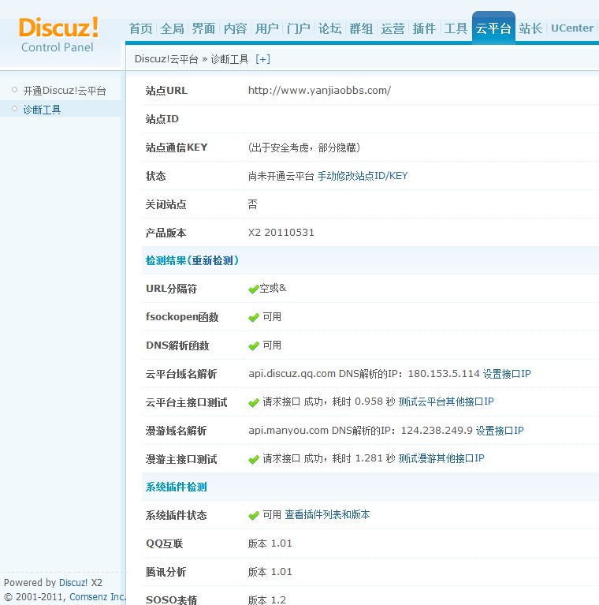Viewport: 599px width, 605px height.
Task: Click 手动修改站点ID/KEY link
Action: (x=363, y=176)
